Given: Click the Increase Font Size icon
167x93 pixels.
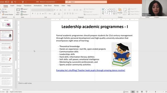Looking at the screenshot, I should [x=55, y=10].
